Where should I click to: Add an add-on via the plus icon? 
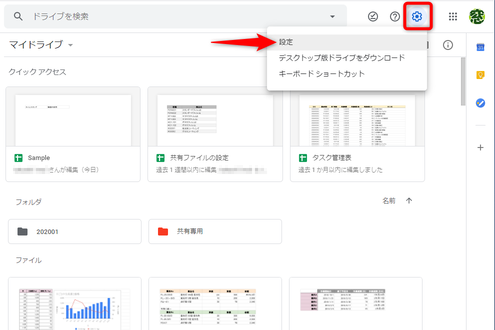tap(480, 147)
